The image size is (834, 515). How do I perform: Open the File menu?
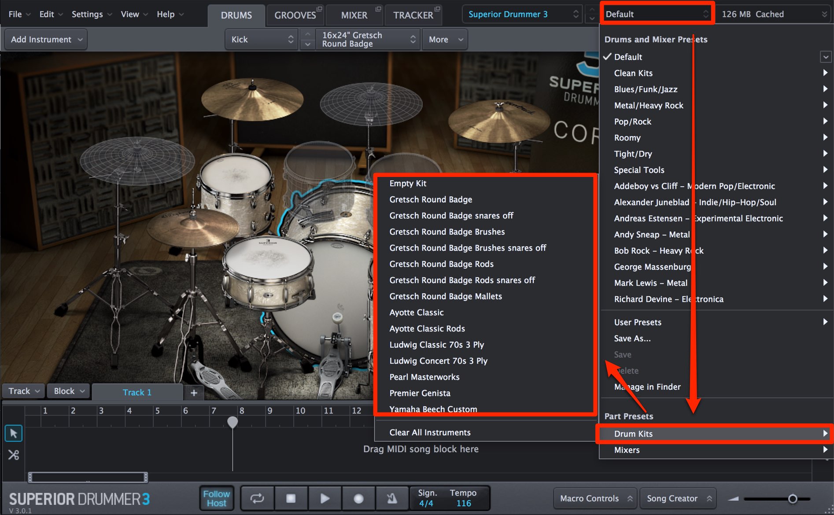(19, 14)
